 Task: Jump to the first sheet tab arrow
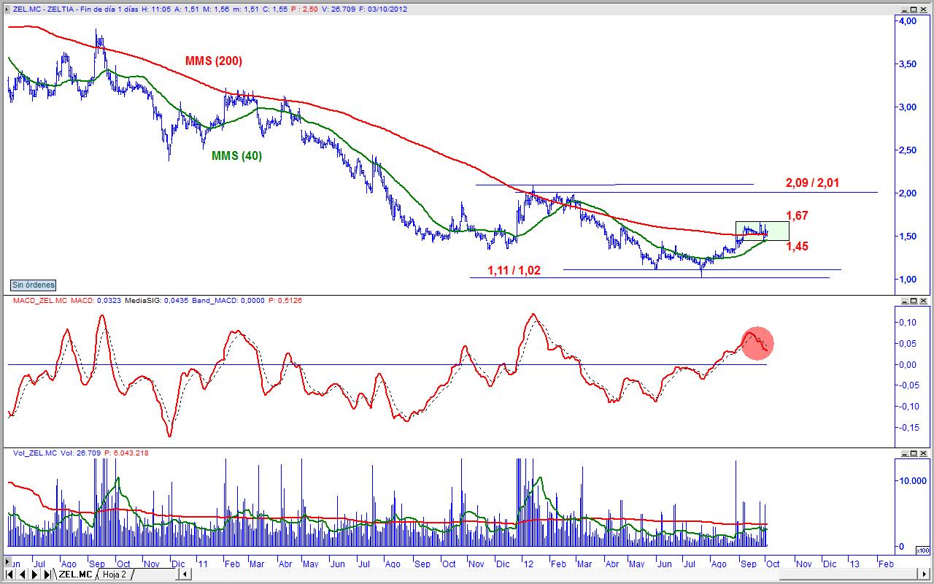pos(9,575)
